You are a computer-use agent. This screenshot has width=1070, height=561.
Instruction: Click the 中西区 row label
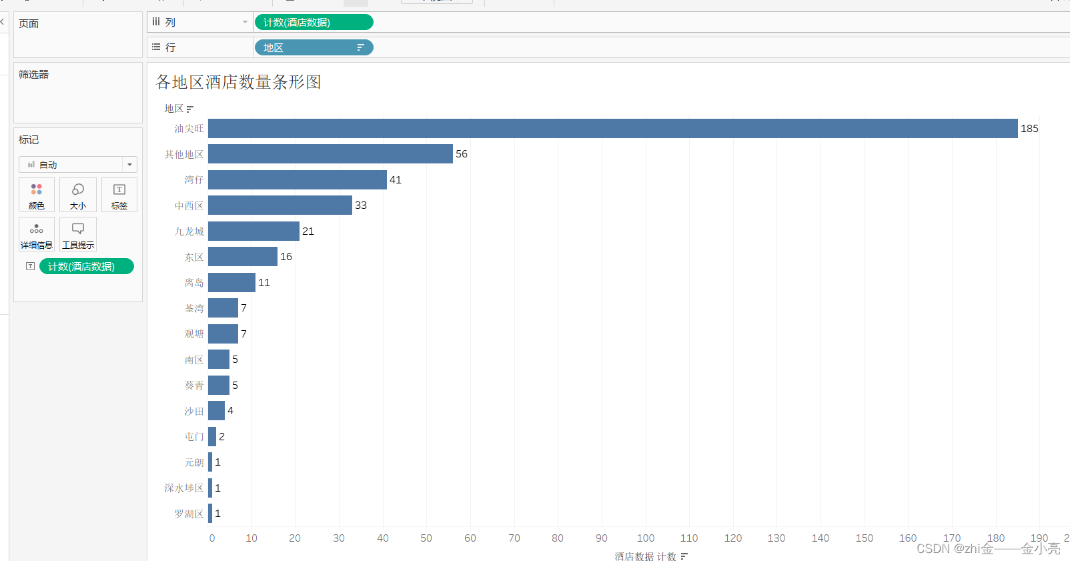[x=189, y=205]
